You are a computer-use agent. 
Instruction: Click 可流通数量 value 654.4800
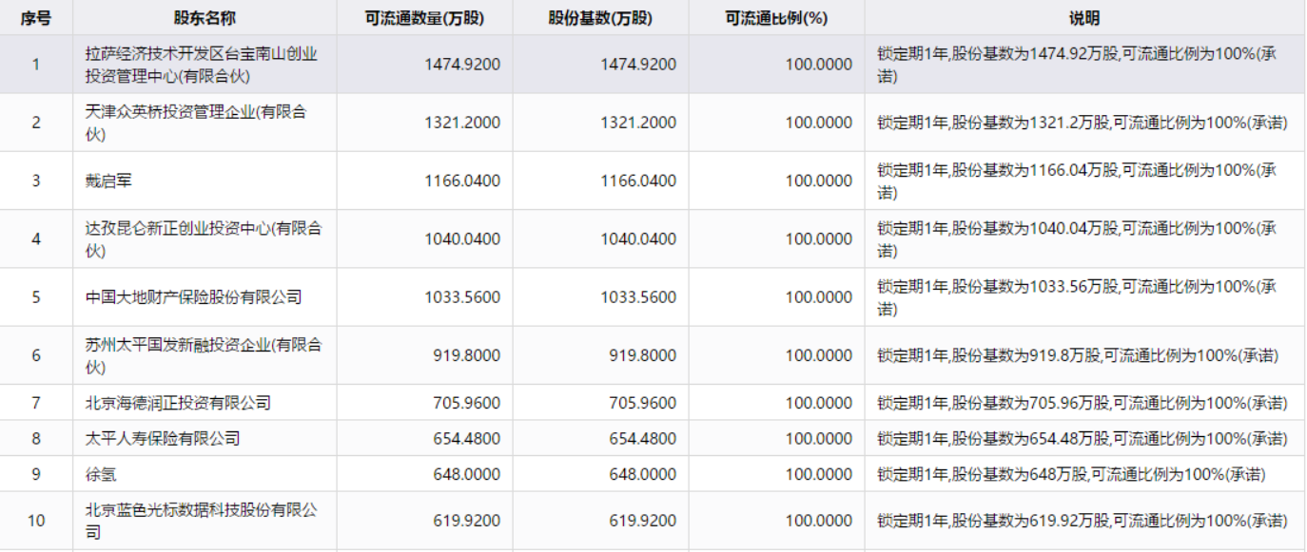click(467, 438)
